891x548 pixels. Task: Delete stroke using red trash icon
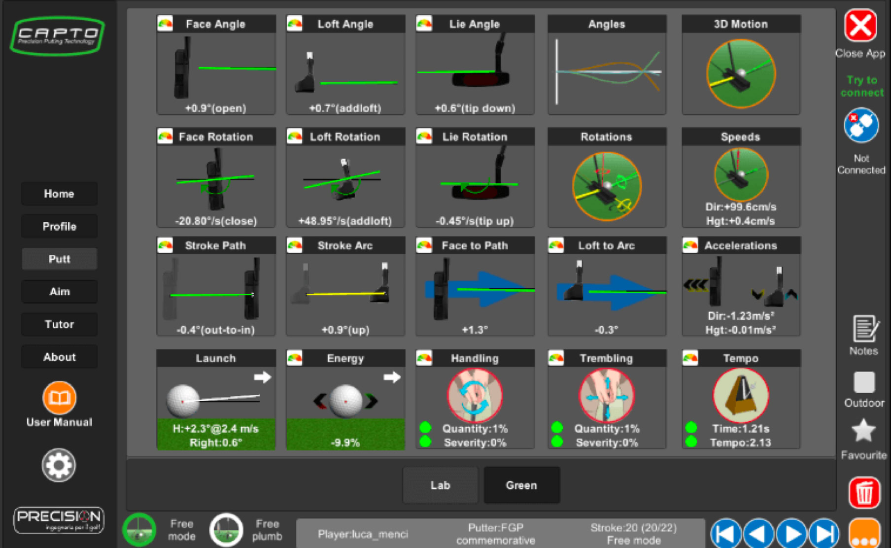pyautogui.click(x=864, y=492)
